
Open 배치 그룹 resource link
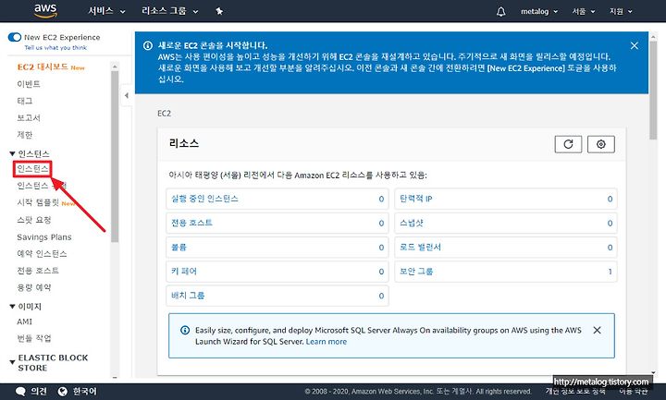click(188, 296)
